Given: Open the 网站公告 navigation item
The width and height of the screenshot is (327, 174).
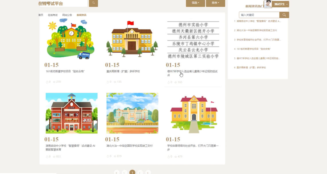Looking at the screenshot, I should 67,15.
